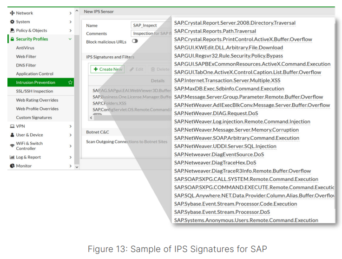
Task: Click the System gear icon
Action: 12,22
